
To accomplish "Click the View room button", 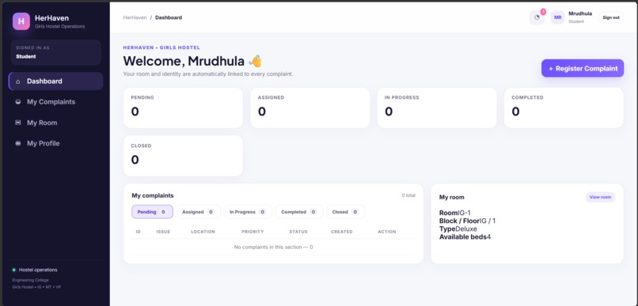I will tap(600, 197).
